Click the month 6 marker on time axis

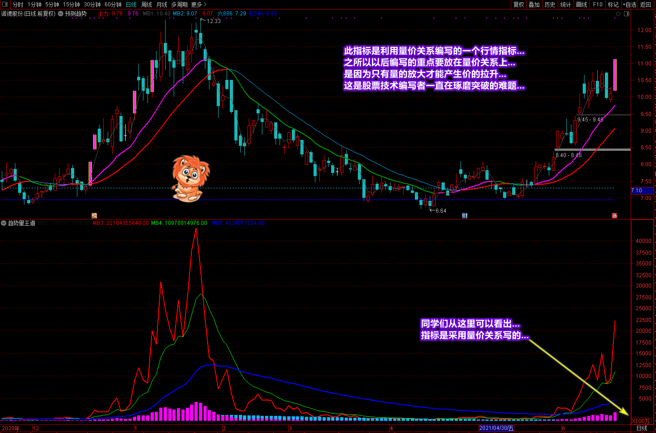click(x=563, y=428)
